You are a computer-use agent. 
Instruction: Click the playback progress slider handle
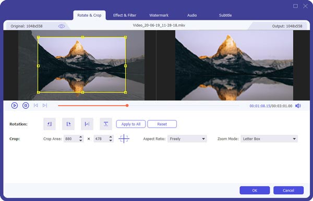click(x=127, y=105)
